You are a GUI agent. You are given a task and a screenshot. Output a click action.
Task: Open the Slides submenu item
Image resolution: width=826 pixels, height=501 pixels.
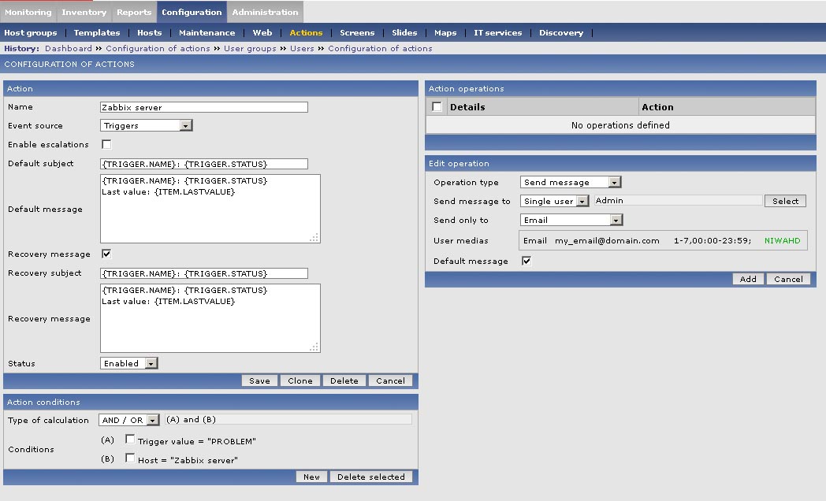pyautogui.click(x=404, y=32)
